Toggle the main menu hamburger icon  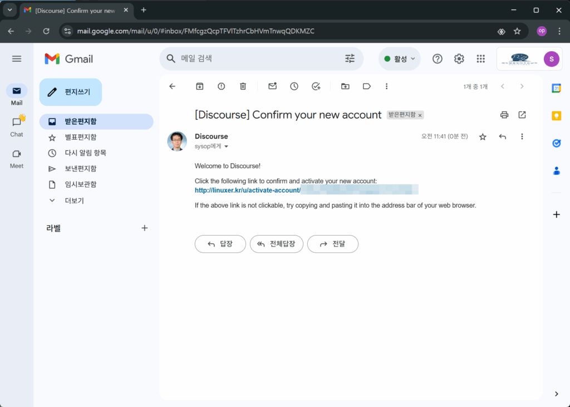click(17, 59)
